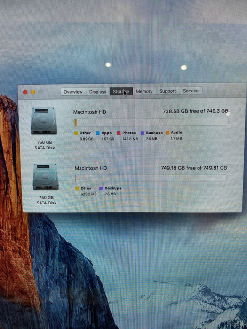Viewport: 247px width, 329px height.
Task: Click the "738.58 GB free of 749.3 GB" text
Action: tap(195, 111)
